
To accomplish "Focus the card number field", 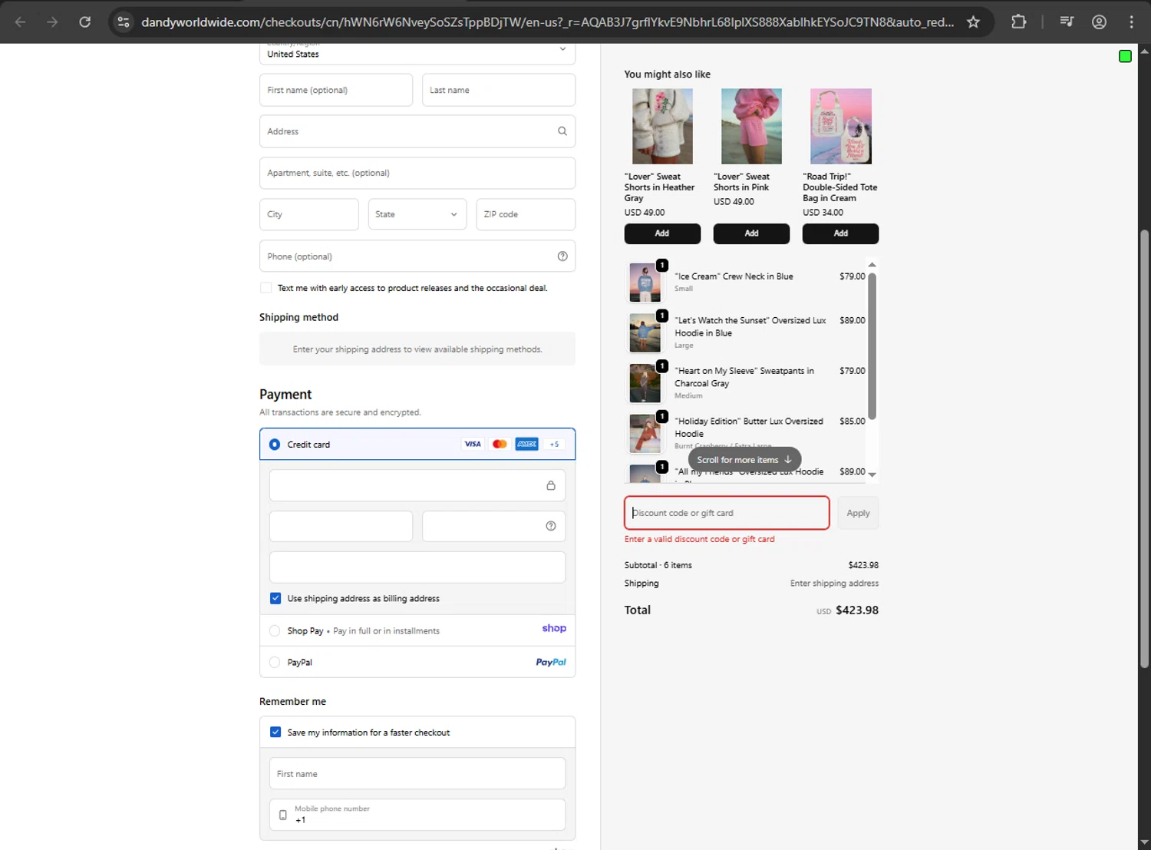I will click(x=417, y=485).
